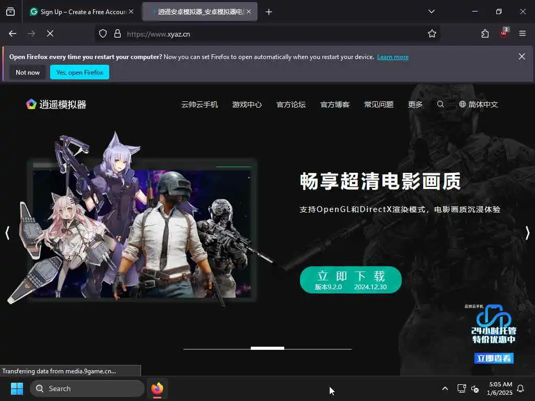Open 官方博客 navigation item
Viewport: 535px width, 401px height.
coord(335,104)
